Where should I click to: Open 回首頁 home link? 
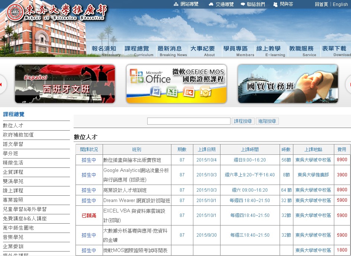pos(321,4)
